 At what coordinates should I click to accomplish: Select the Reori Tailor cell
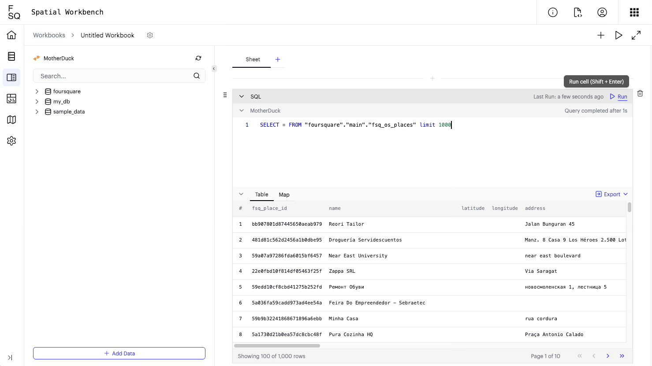[346, 224]
